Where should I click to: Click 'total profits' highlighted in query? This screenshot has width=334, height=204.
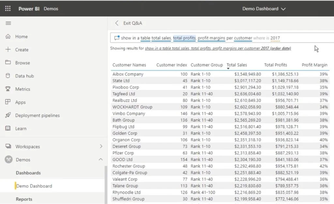(x=184, y=38)
